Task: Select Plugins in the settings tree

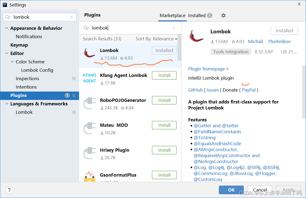Action: pyautogui.click(x=40, y=95)
